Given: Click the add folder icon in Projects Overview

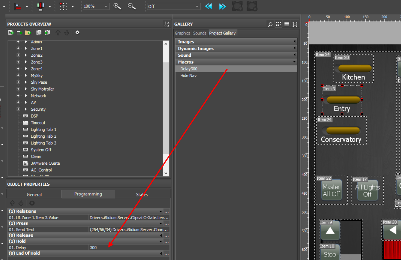Looking at the screenshot, I should pos(28,33).
